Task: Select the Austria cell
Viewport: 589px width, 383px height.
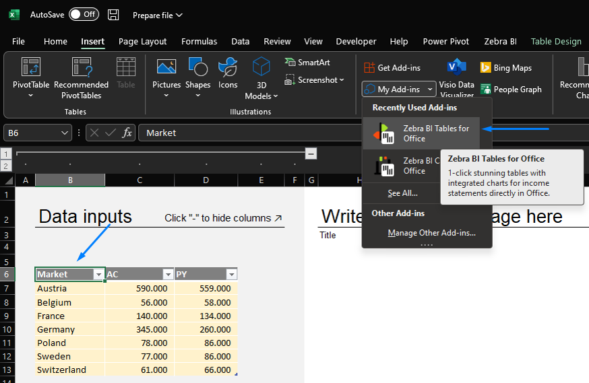Action: click(70, 289)
